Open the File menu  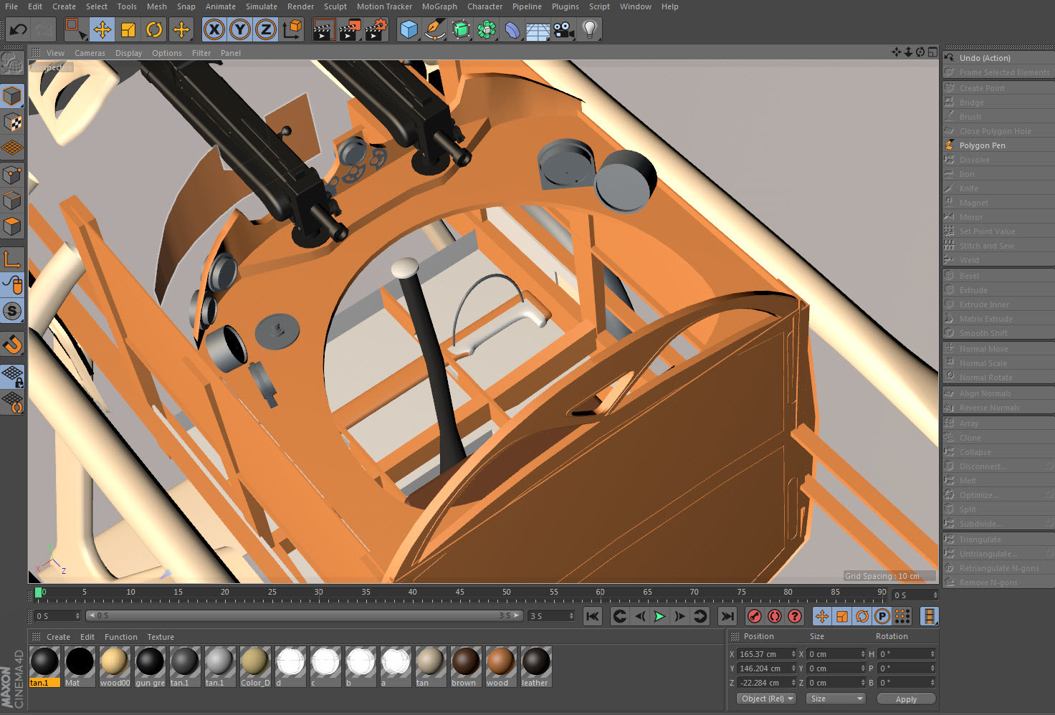pos(11,6)
